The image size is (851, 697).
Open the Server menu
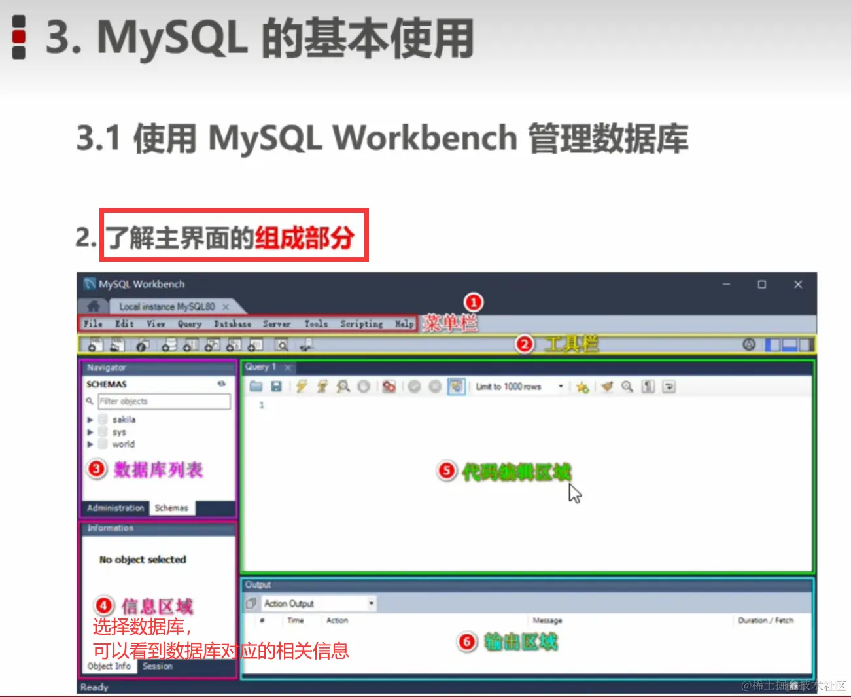277,323
